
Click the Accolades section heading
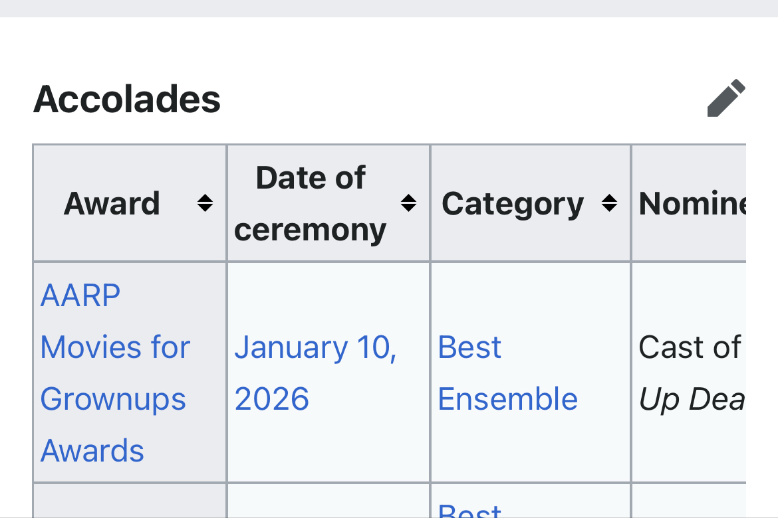pos(127,100)
